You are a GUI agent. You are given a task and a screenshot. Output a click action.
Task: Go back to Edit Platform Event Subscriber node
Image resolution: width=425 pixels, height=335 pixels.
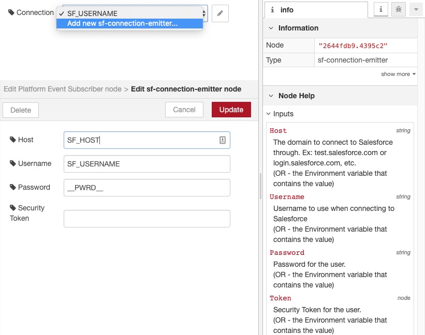click(62, 89)
